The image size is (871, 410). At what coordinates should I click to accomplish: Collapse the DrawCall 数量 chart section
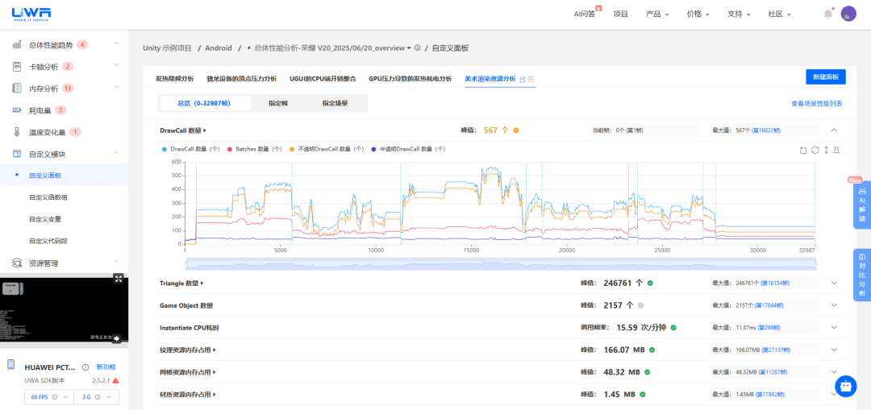834,130
